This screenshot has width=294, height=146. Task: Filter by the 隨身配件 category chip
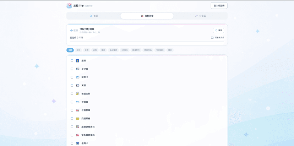(x=136, y=50)
